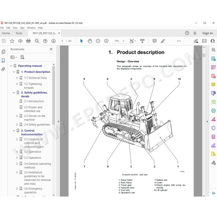Select the Hand pan tool
Screen dimensions: 217x217
[x=90, y=41]
